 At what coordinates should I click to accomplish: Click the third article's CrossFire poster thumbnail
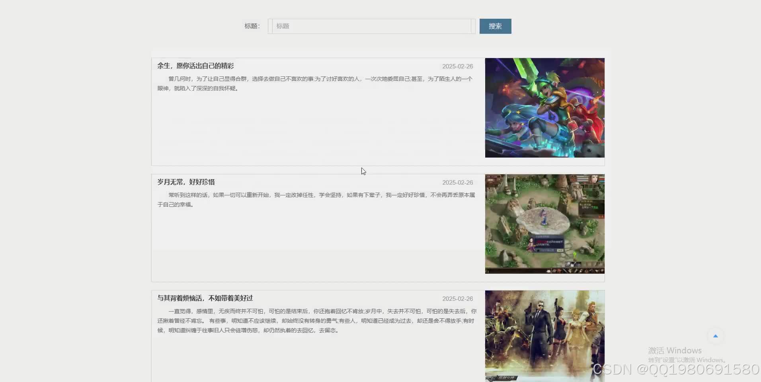544,336
